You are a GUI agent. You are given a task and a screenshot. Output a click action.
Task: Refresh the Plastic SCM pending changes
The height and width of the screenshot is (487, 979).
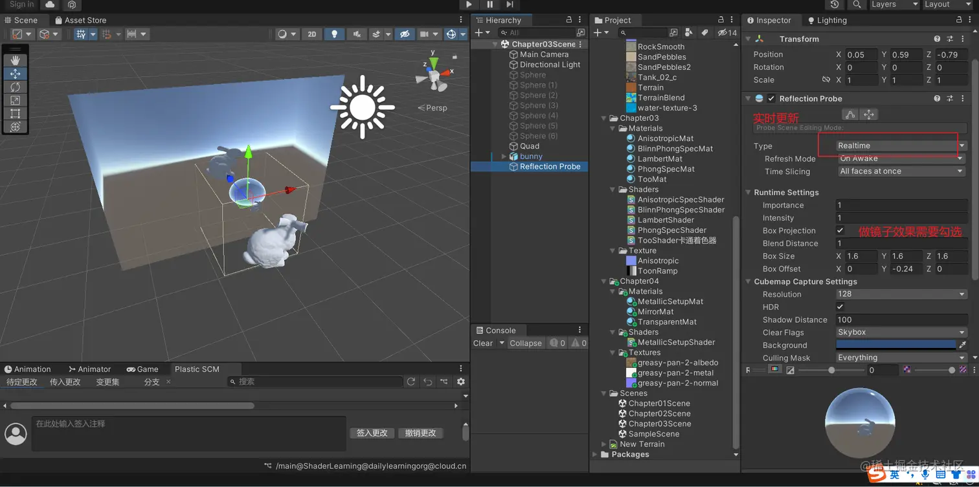(x=411, y=382)
